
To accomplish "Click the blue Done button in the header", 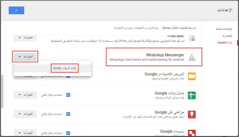I will coord(16,10).
